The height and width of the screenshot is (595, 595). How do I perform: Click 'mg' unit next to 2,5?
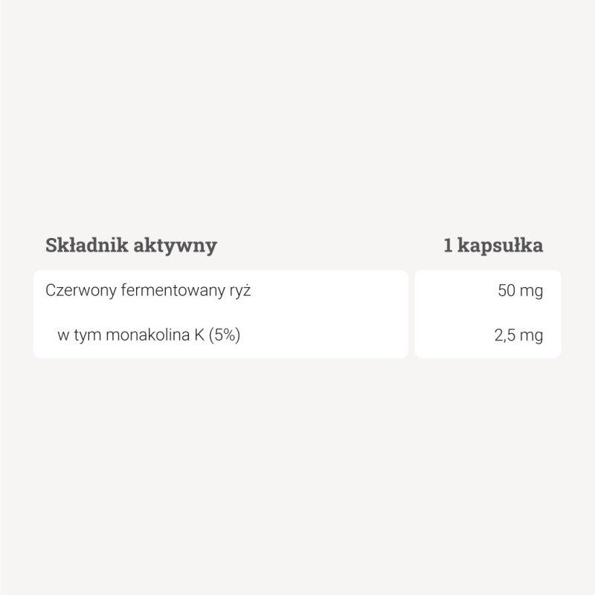coord(531,336)
